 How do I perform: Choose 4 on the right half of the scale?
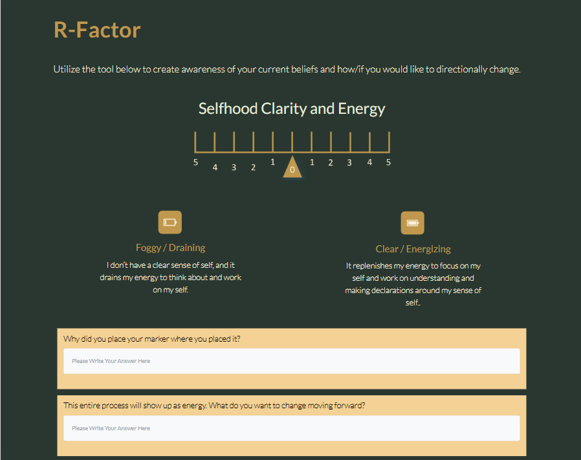tap(369, 162)
